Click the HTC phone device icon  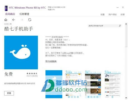[x=6, y=8]
